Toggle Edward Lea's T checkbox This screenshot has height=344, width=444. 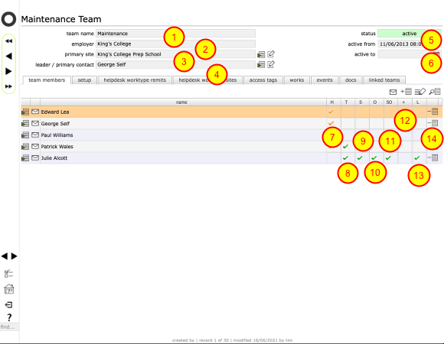[348, 112]
